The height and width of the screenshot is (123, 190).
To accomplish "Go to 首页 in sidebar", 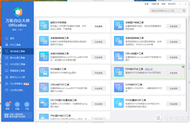I will click(18, 38).
